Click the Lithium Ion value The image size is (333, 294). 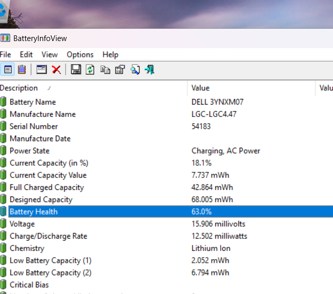click(x=211, y=248)
